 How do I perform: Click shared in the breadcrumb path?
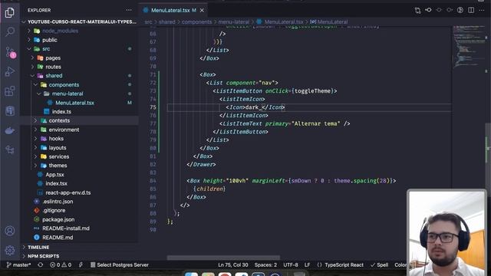click(167, 22)
